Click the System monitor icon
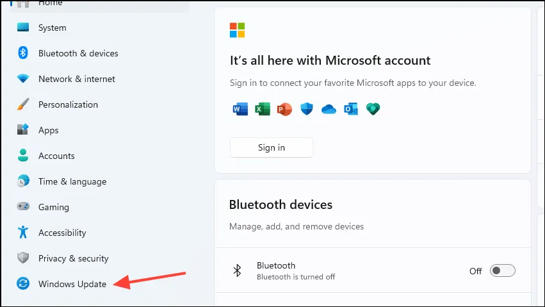This screenshot has height=307, width=545. tap(23, 28)
